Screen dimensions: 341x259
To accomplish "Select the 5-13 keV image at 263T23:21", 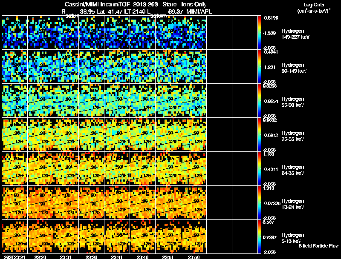I will 15,237.
